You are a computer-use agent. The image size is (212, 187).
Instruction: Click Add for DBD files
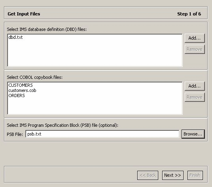[x=195, y=38]
